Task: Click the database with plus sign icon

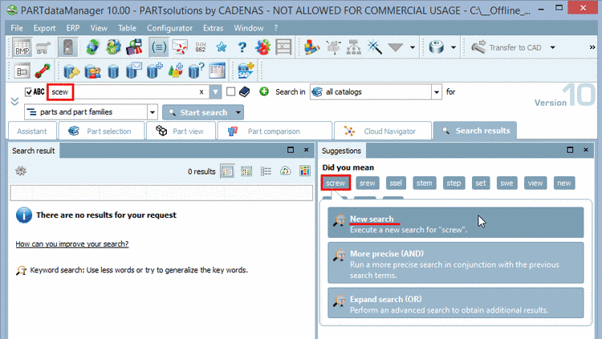Action: pos(155,71)
